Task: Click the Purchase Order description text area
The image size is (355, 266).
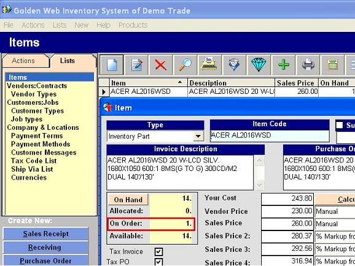Action: (319, 172)
